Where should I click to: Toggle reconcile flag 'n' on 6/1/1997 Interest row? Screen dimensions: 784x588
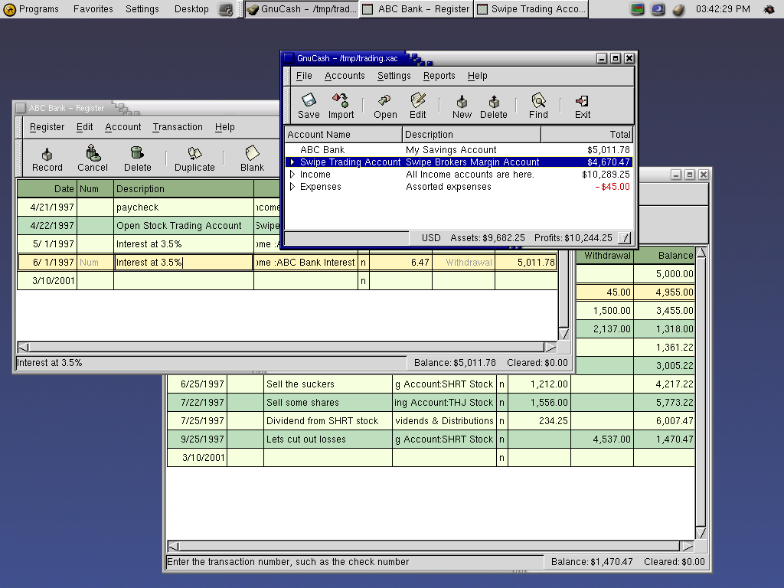tap(364, 263)
